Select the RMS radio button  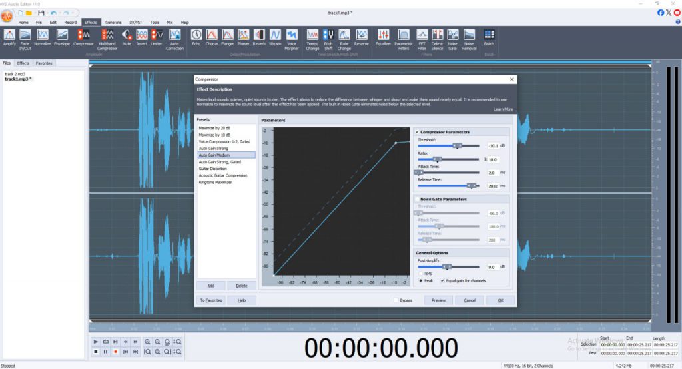coord(420,274)
